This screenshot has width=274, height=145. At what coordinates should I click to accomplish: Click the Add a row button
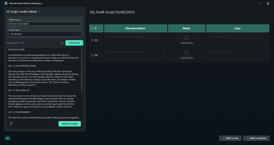point(230,138)
